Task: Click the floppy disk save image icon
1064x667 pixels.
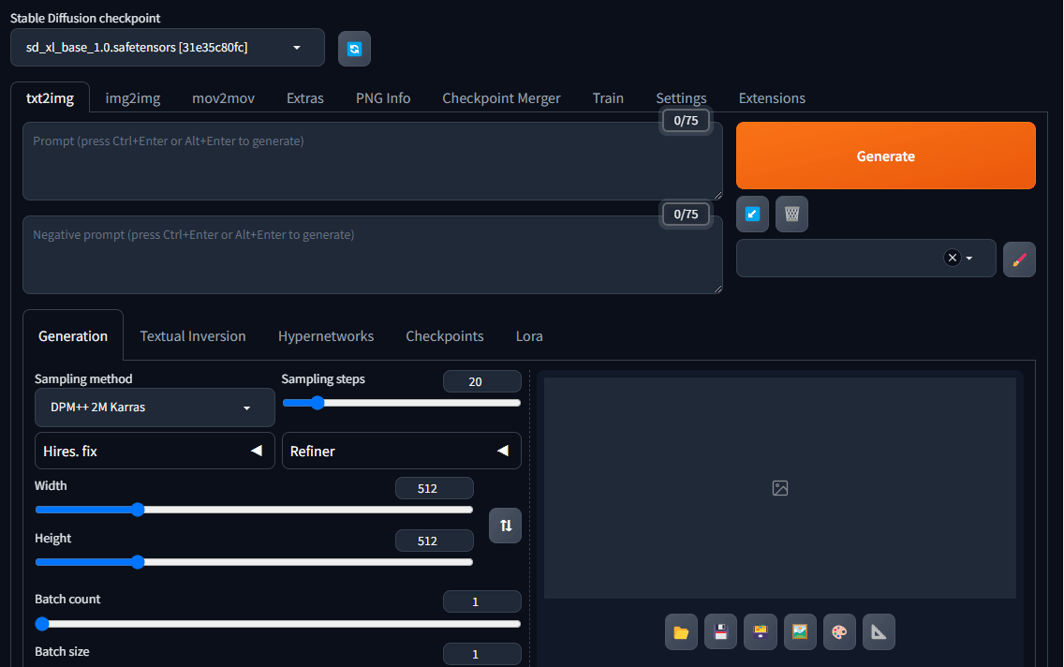Action: click(x=720, y=632)
